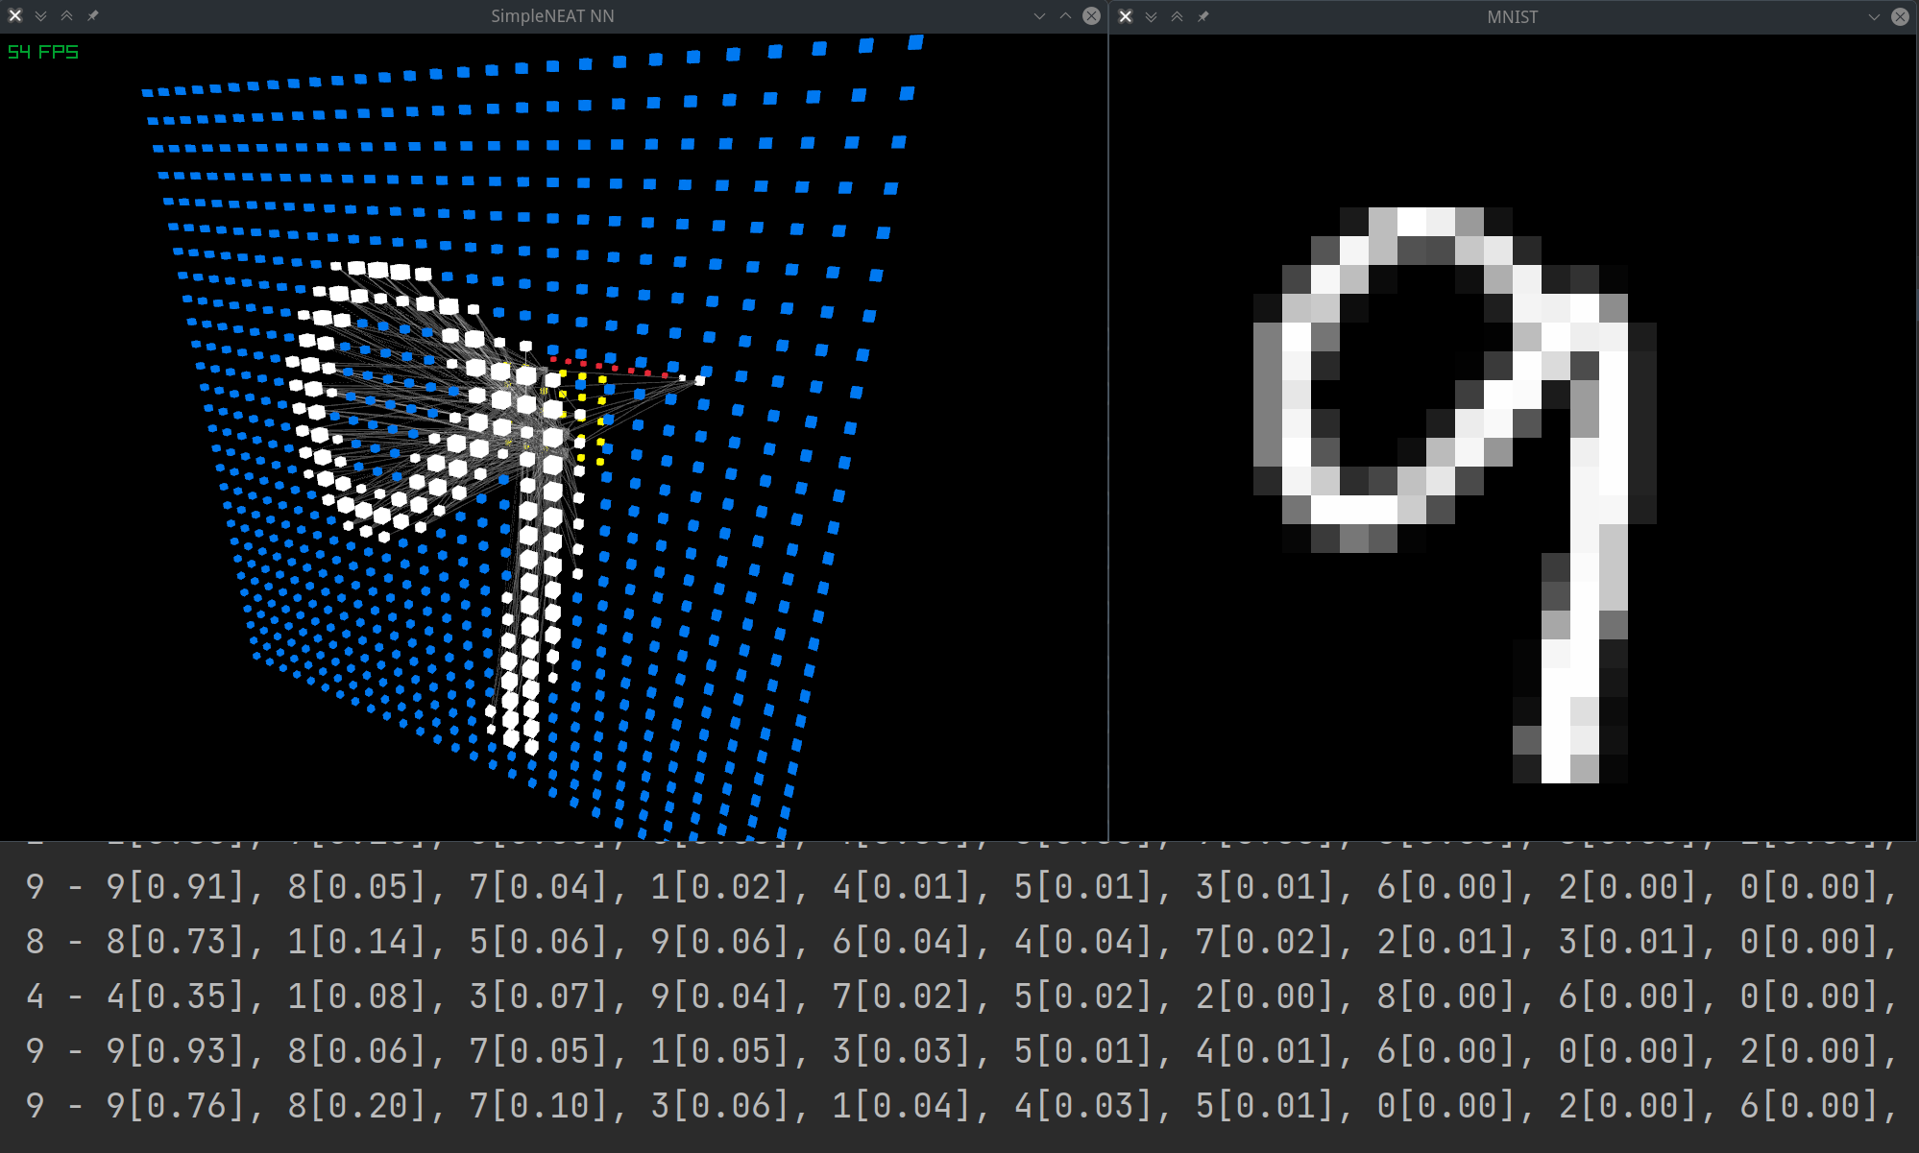Minimize the SimpleNEAT NN window
This screenshot has width=1919, height=1153.
(x=1039, y=15)
